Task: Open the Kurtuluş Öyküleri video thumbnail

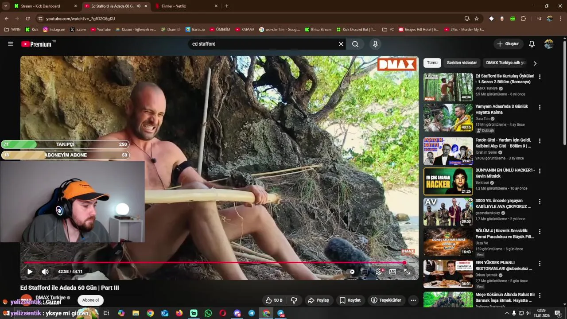Action: point(448,87)
